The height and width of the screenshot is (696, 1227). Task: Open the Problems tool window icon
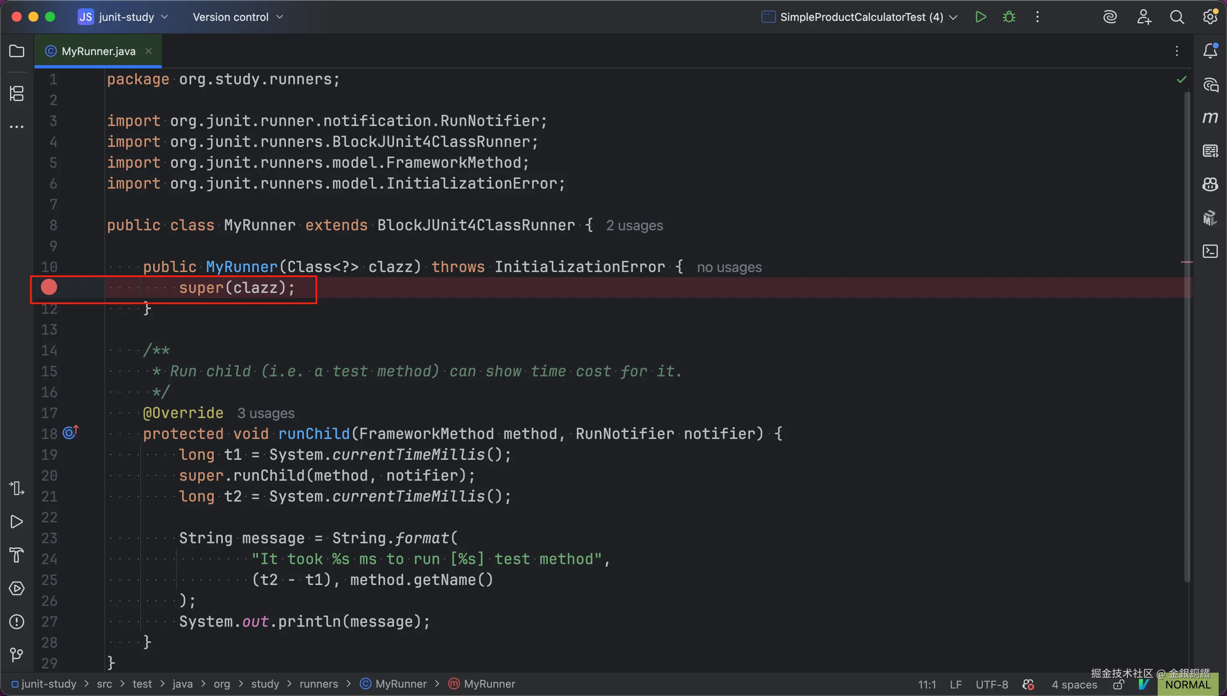(17, 621)
